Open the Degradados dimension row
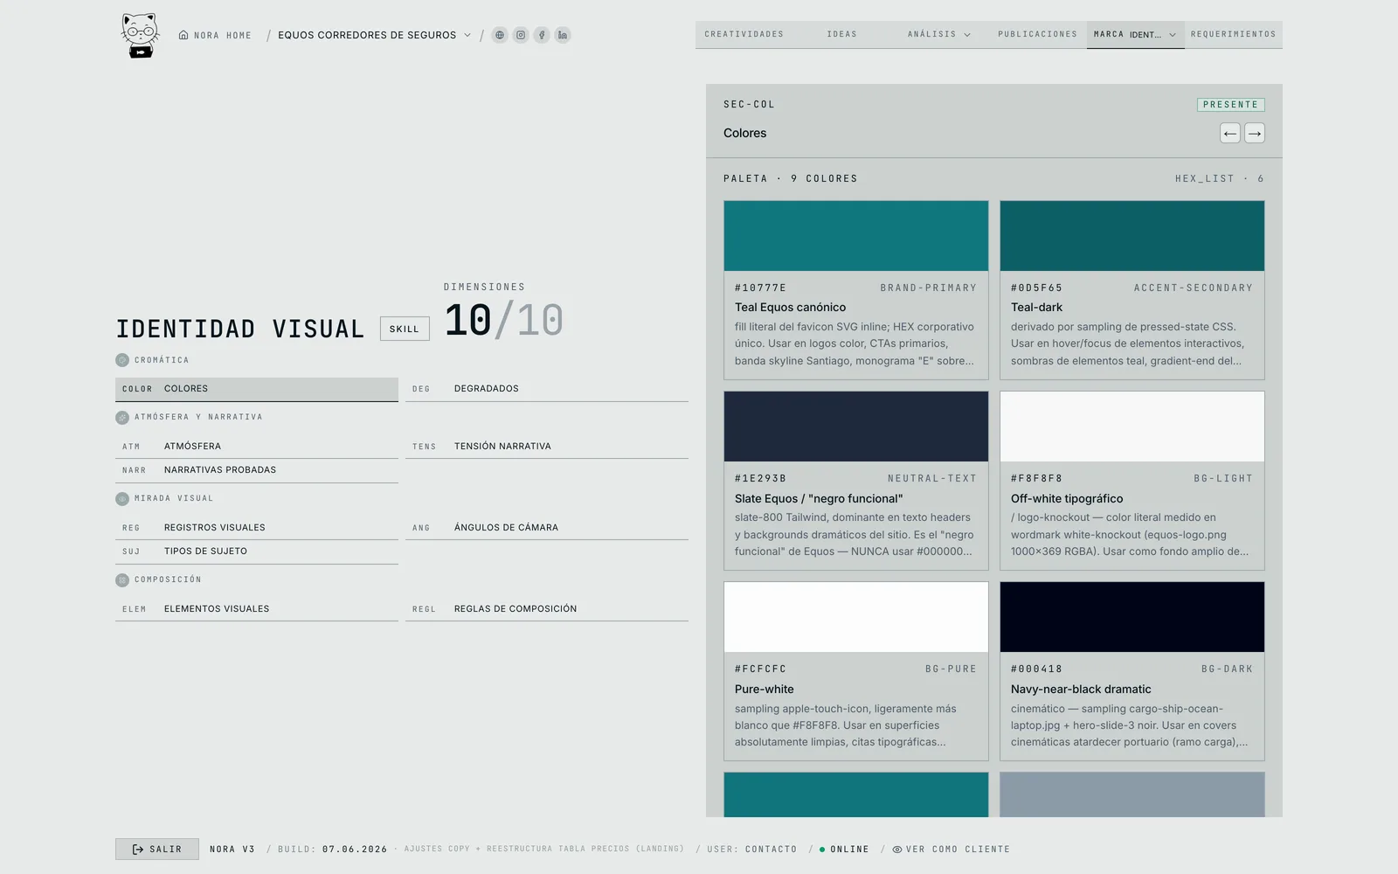The height and width of the screenshot is (874, 1398). point(547,389)
